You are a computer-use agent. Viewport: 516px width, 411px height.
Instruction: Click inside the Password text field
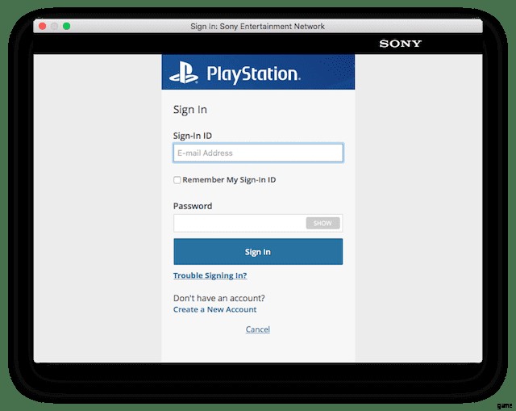[239, 223]
